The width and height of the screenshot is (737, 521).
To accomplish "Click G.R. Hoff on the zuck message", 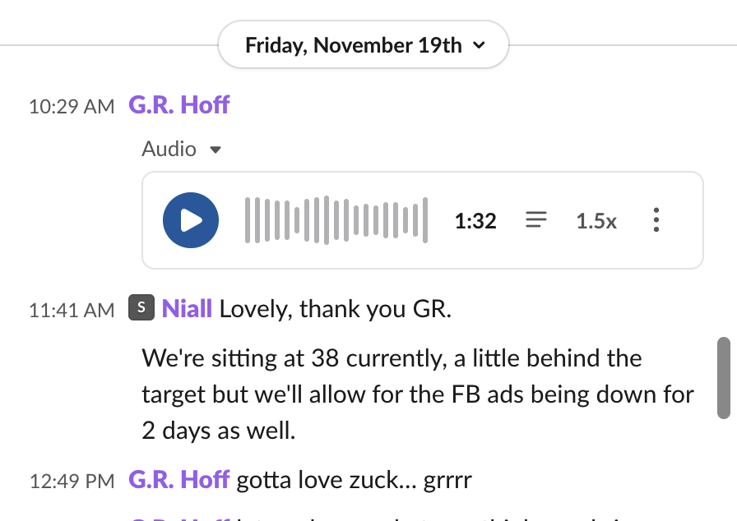I will click(178, 479).
